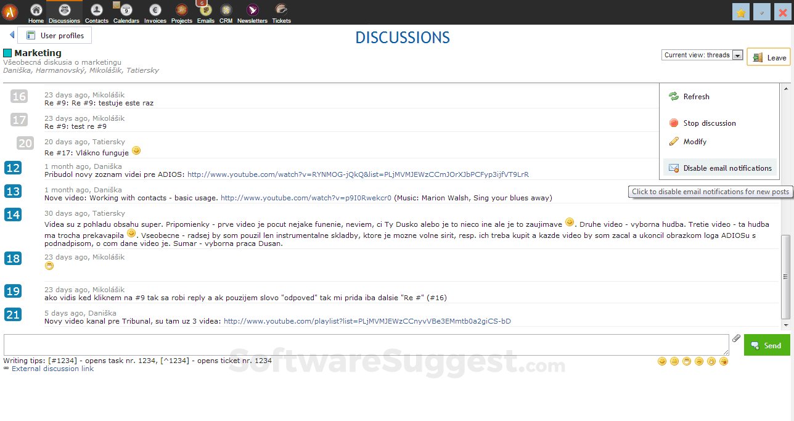The image size is (794, 421).
Task: Open the p9I0Rwekcr0 YouTube link
Action: click(306, 198)
